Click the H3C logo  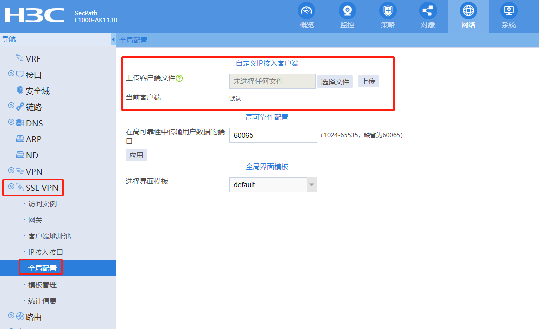click(x=34, y=16)
